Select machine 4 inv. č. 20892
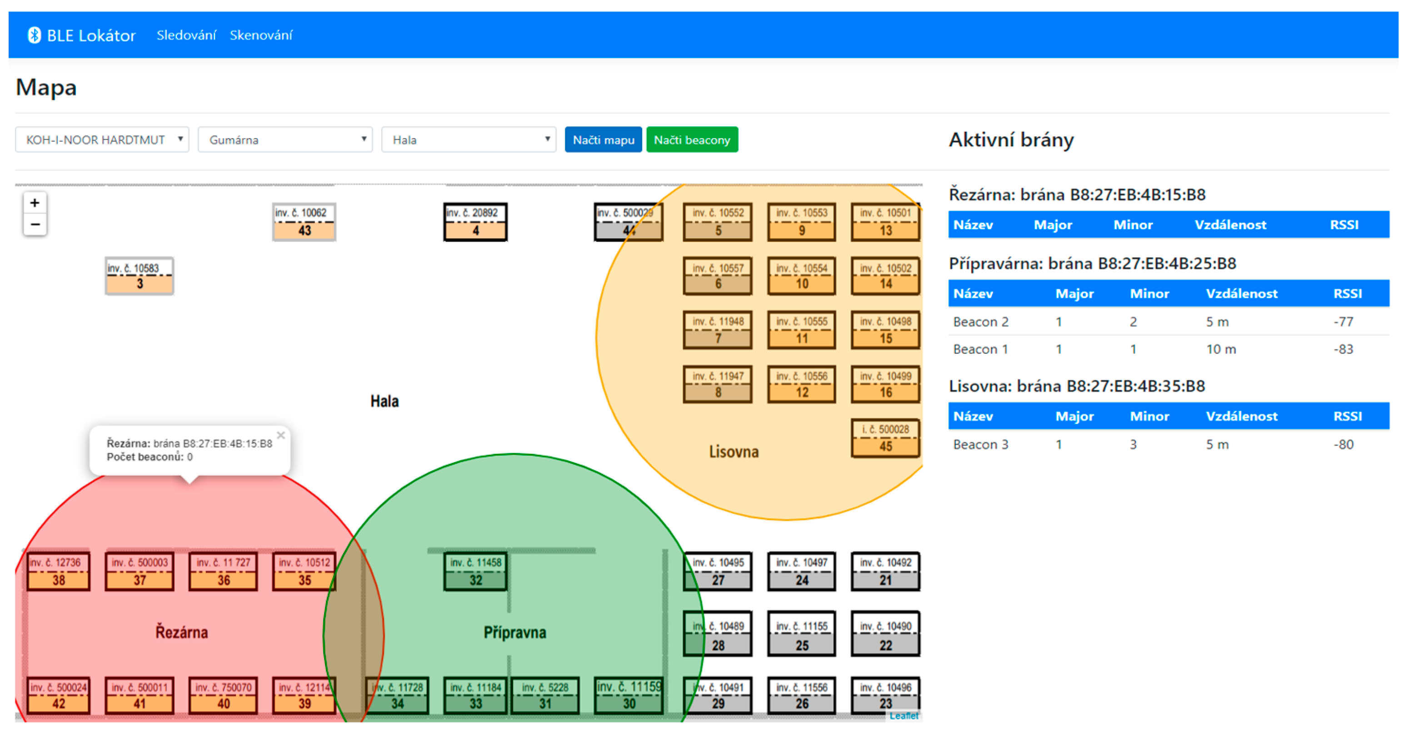This screenshot has height=736, width=1407. tap(475, 222)
